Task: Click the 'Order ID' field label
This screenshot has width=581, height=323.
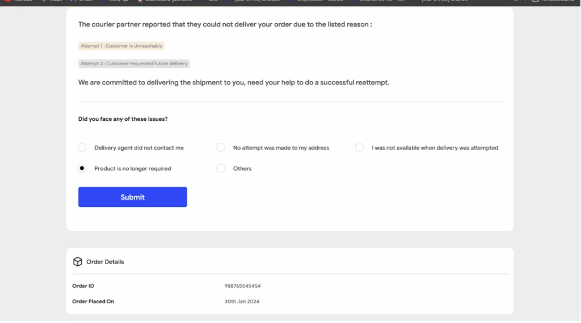Action: [83, 286]
